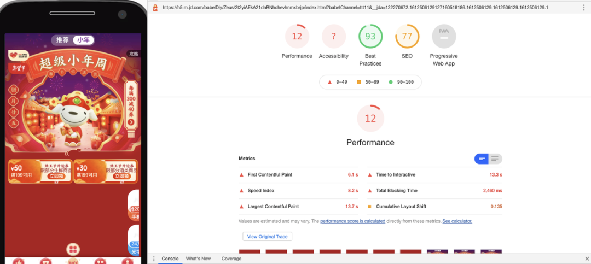
Task: Click the Total Blocking Time metric label
Action: pos(397,191)
